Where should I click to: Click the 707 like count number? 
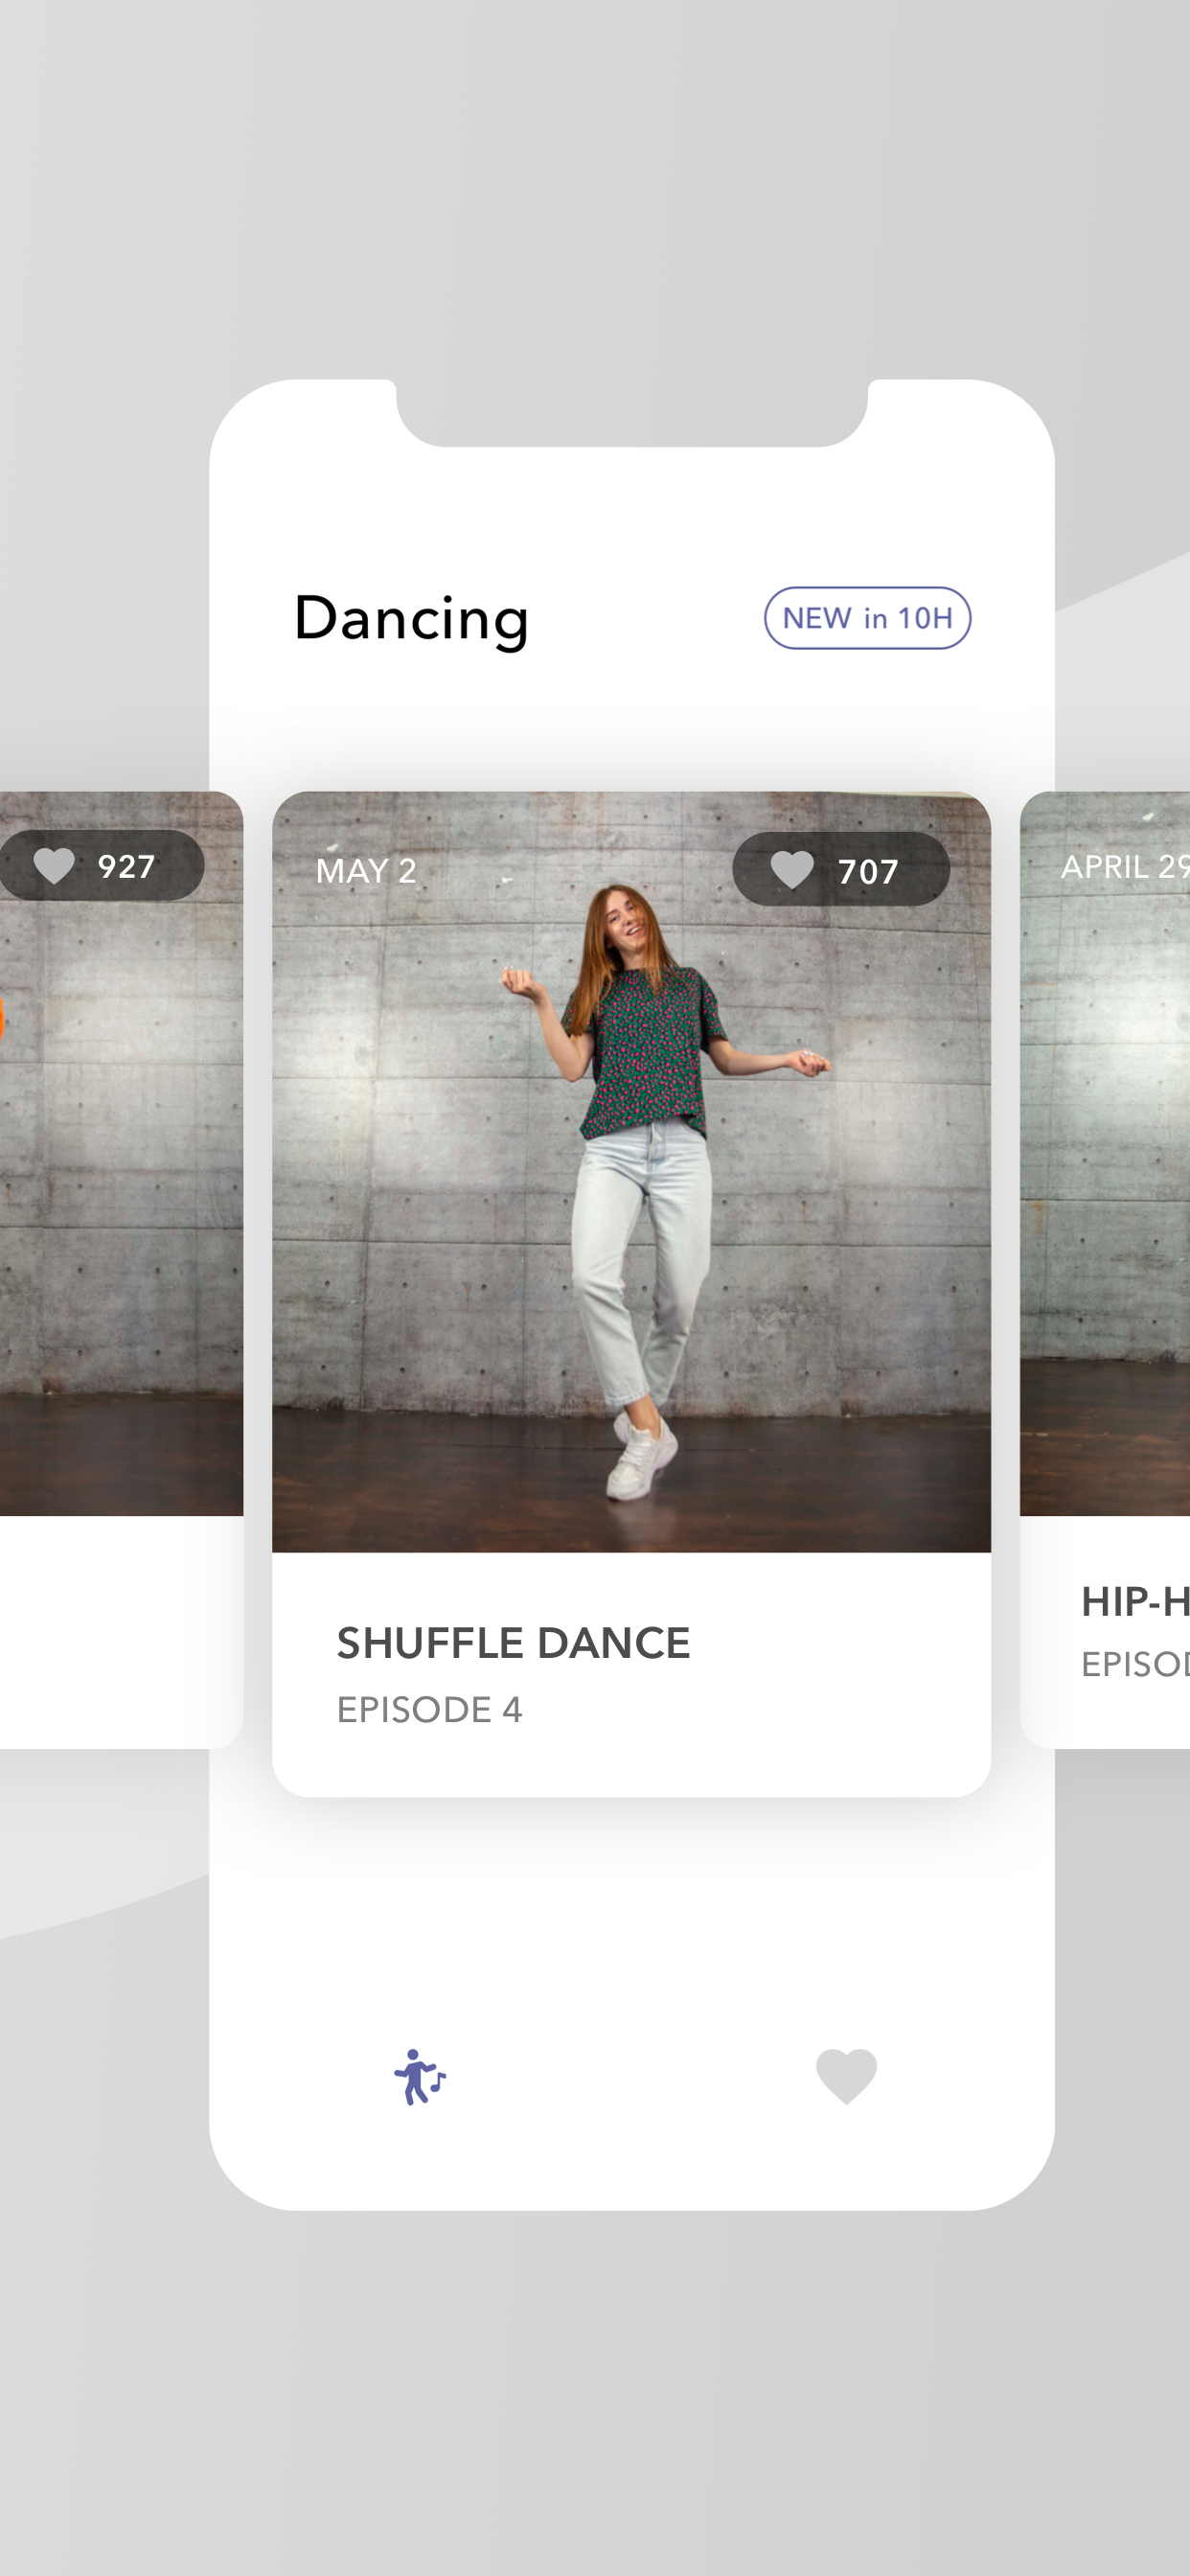pos(868,871)
